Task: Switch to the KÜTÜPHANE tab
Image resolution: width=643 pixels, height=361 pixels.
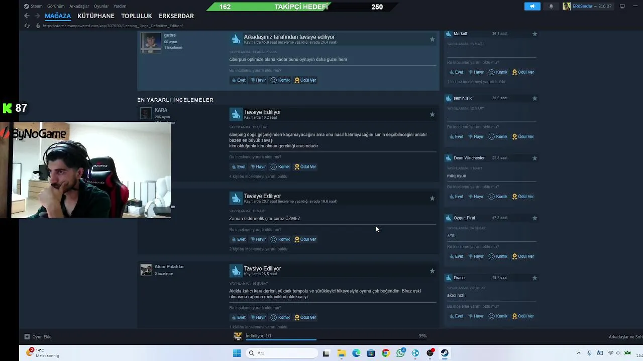Action: [x=96, y=16]
